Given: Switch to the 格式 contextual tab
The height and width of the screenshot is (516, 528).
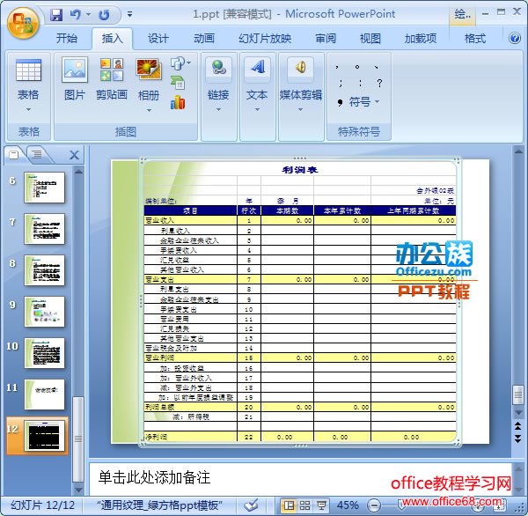Looking at the screenshot, I should point(475,38).
